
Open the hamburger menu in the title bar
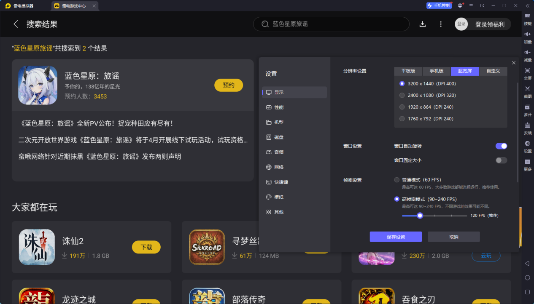click(x=471, y=5)
